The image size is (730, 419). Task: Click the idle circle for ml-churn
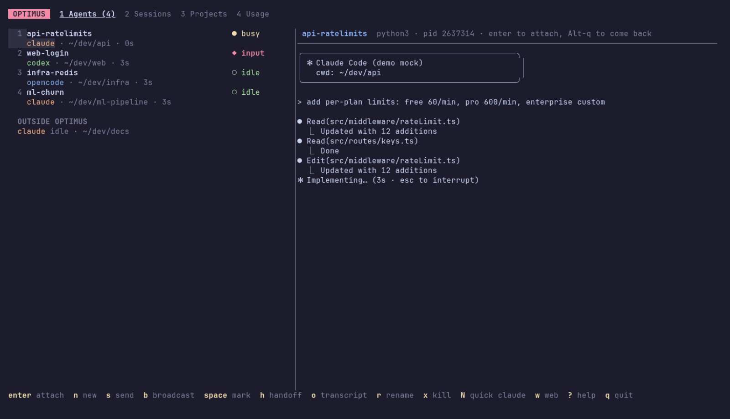235,92
